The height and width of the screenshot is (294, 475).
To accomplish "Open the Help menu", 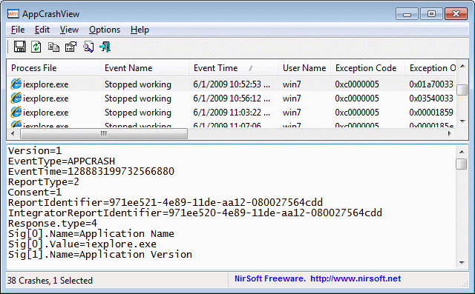I will point(140,30).
